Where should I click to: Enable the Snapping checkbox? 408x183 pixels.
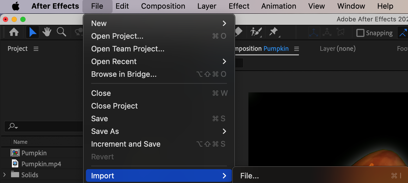(x=360, y=33)
